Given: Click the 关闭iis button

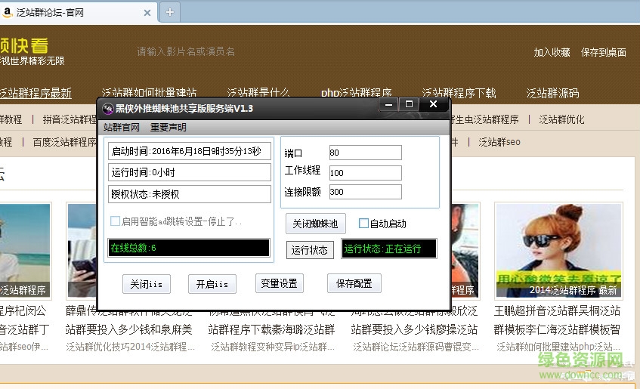Looking at the screenshot, I should 146,284.
